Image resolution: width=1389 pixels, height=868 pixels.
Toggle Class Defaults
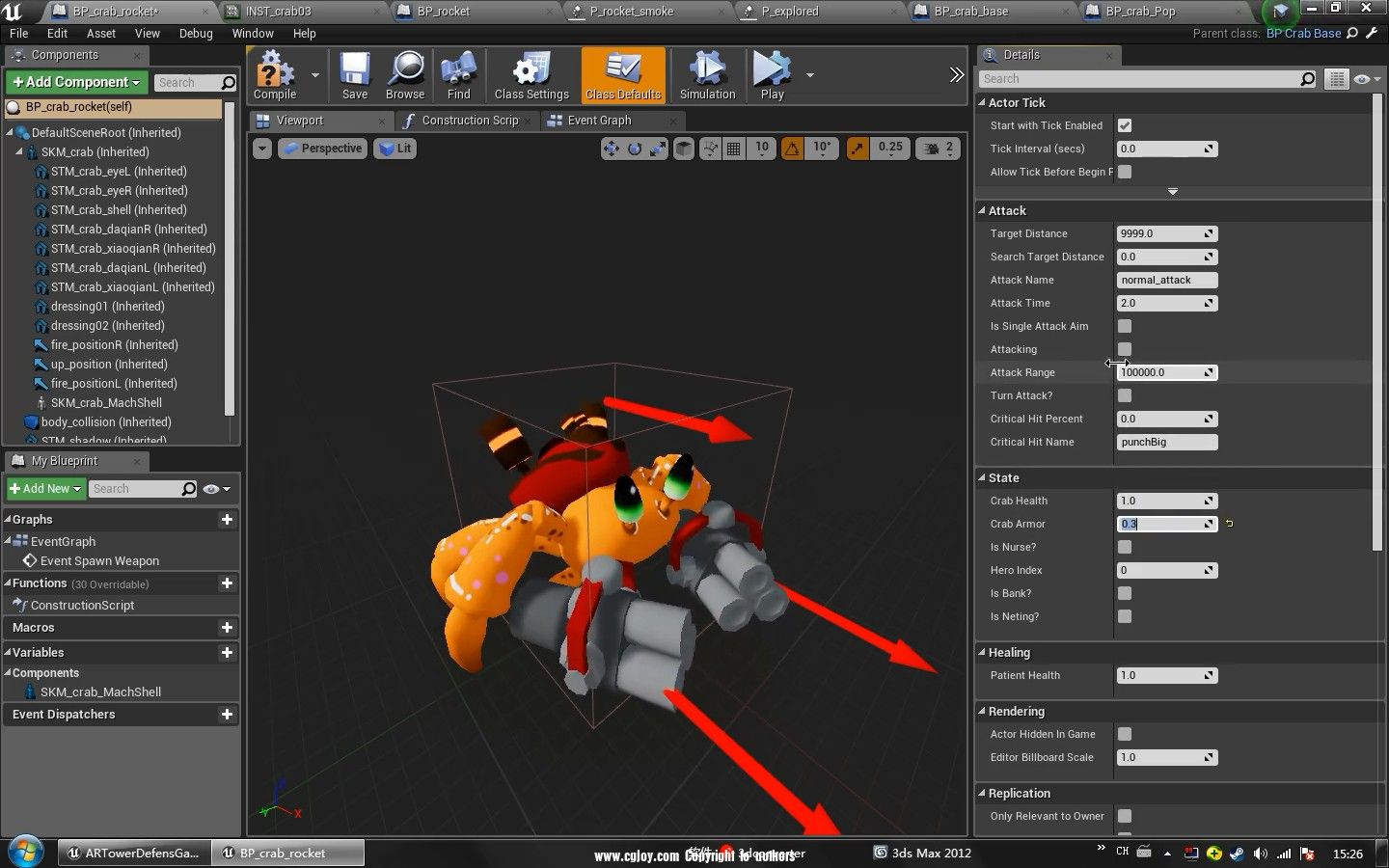623,75
